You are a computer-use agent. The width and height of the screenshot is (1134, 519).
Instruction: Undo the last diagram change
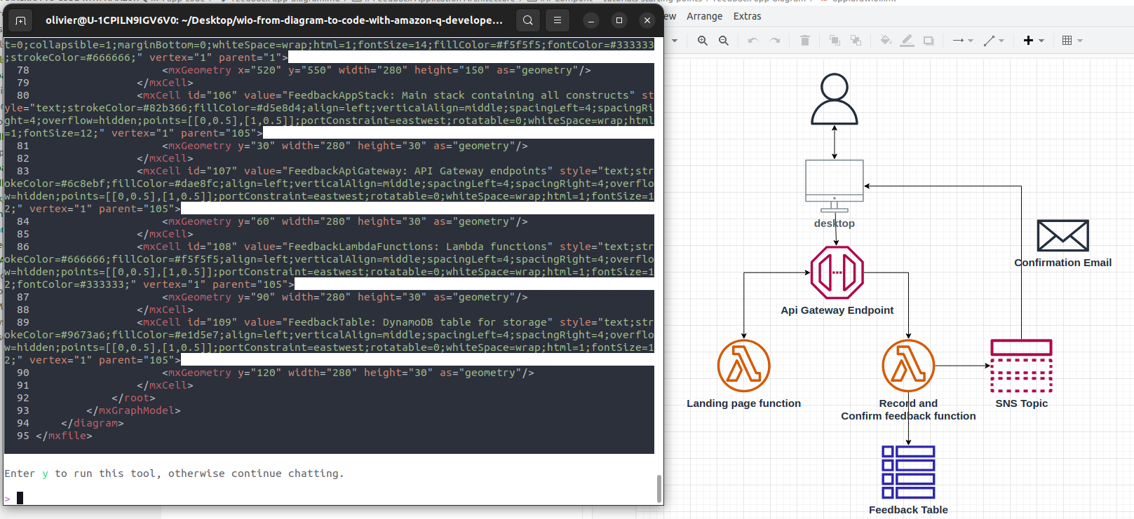coord(753,41)
